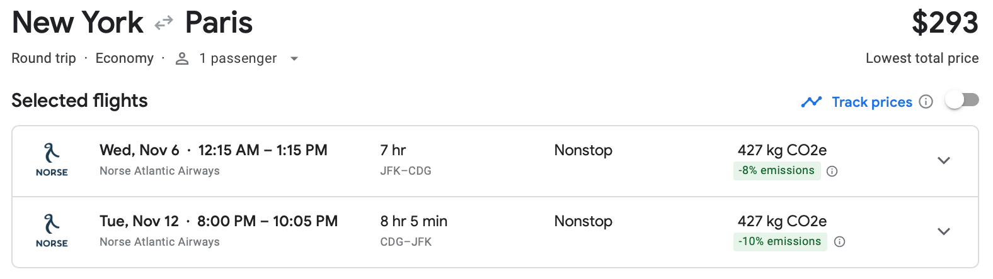Enable the Track prices toggle switch
This screenshot has height=279, width=993.
(x=962, y=101)
